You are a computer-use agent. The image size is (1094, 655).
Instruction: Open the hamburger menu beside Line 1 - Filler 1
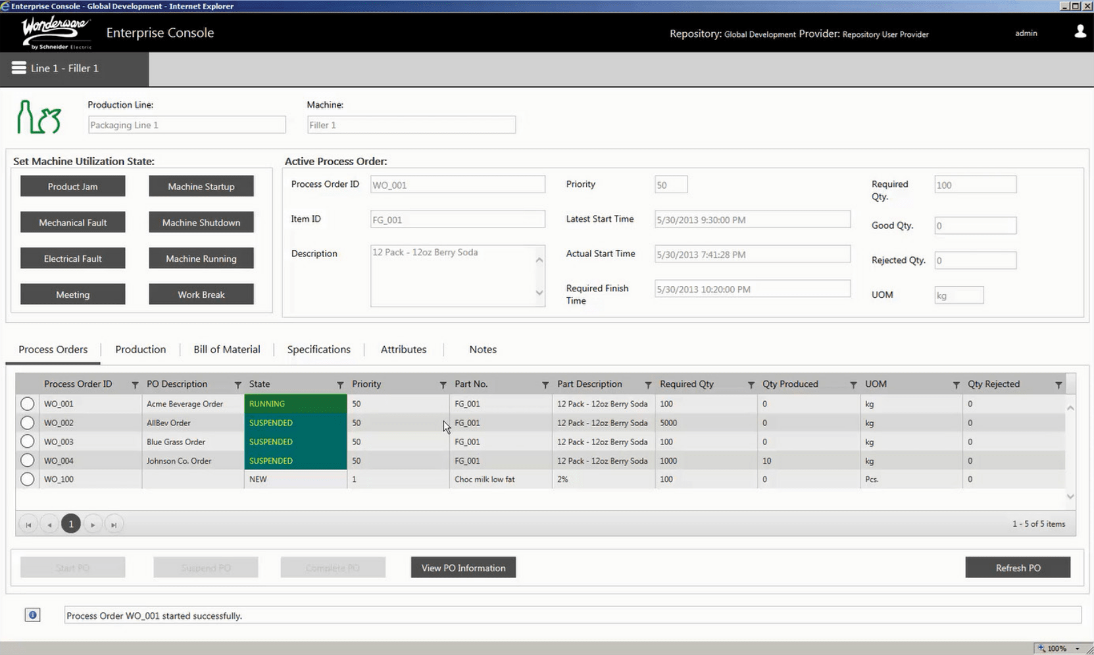(18, 68)
